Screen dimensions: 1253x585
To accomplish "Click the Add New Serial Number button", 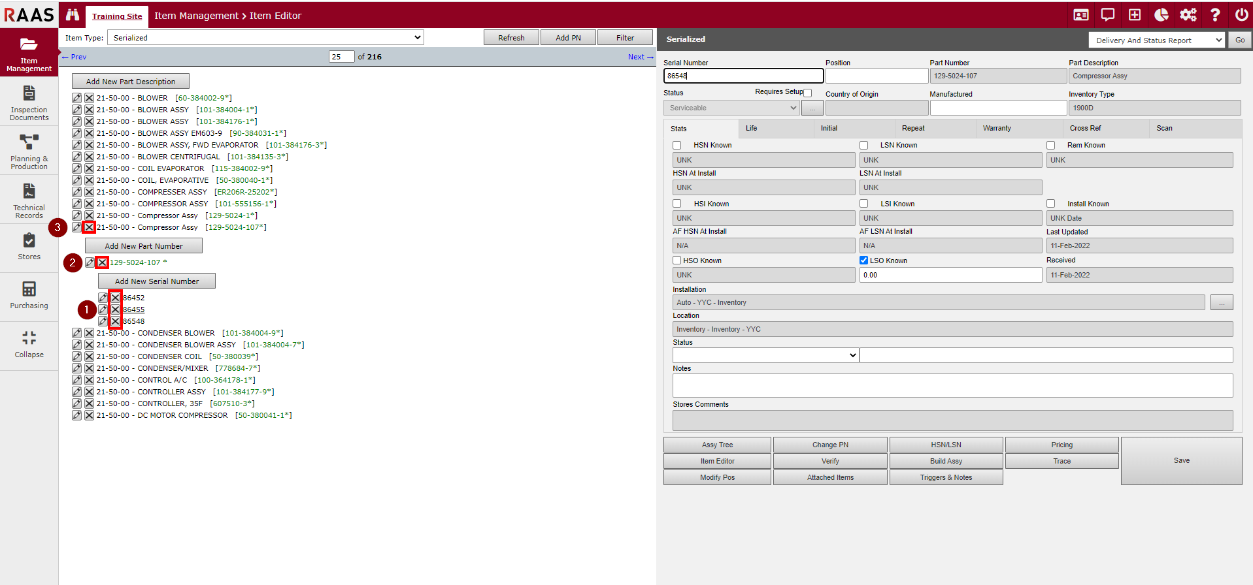I will point(157,281).
